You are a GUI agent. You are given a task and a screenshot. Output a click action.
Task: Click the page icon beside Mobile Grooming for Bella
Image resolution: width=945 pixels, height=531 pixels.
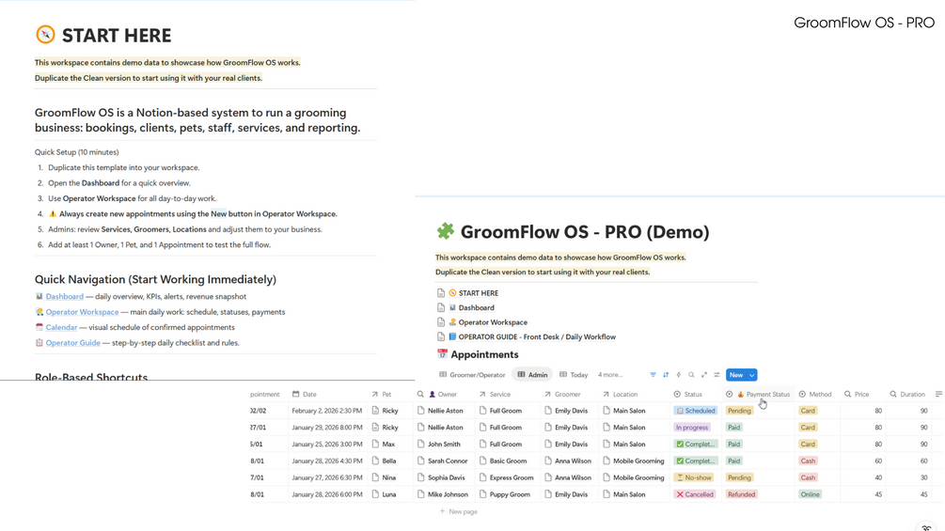point(606,461)
